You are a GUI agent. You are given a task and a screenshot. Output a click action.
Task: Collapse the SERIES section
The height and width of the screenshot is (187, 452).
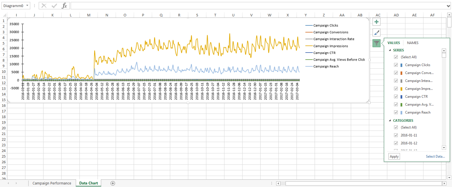[x=390, y=50]
